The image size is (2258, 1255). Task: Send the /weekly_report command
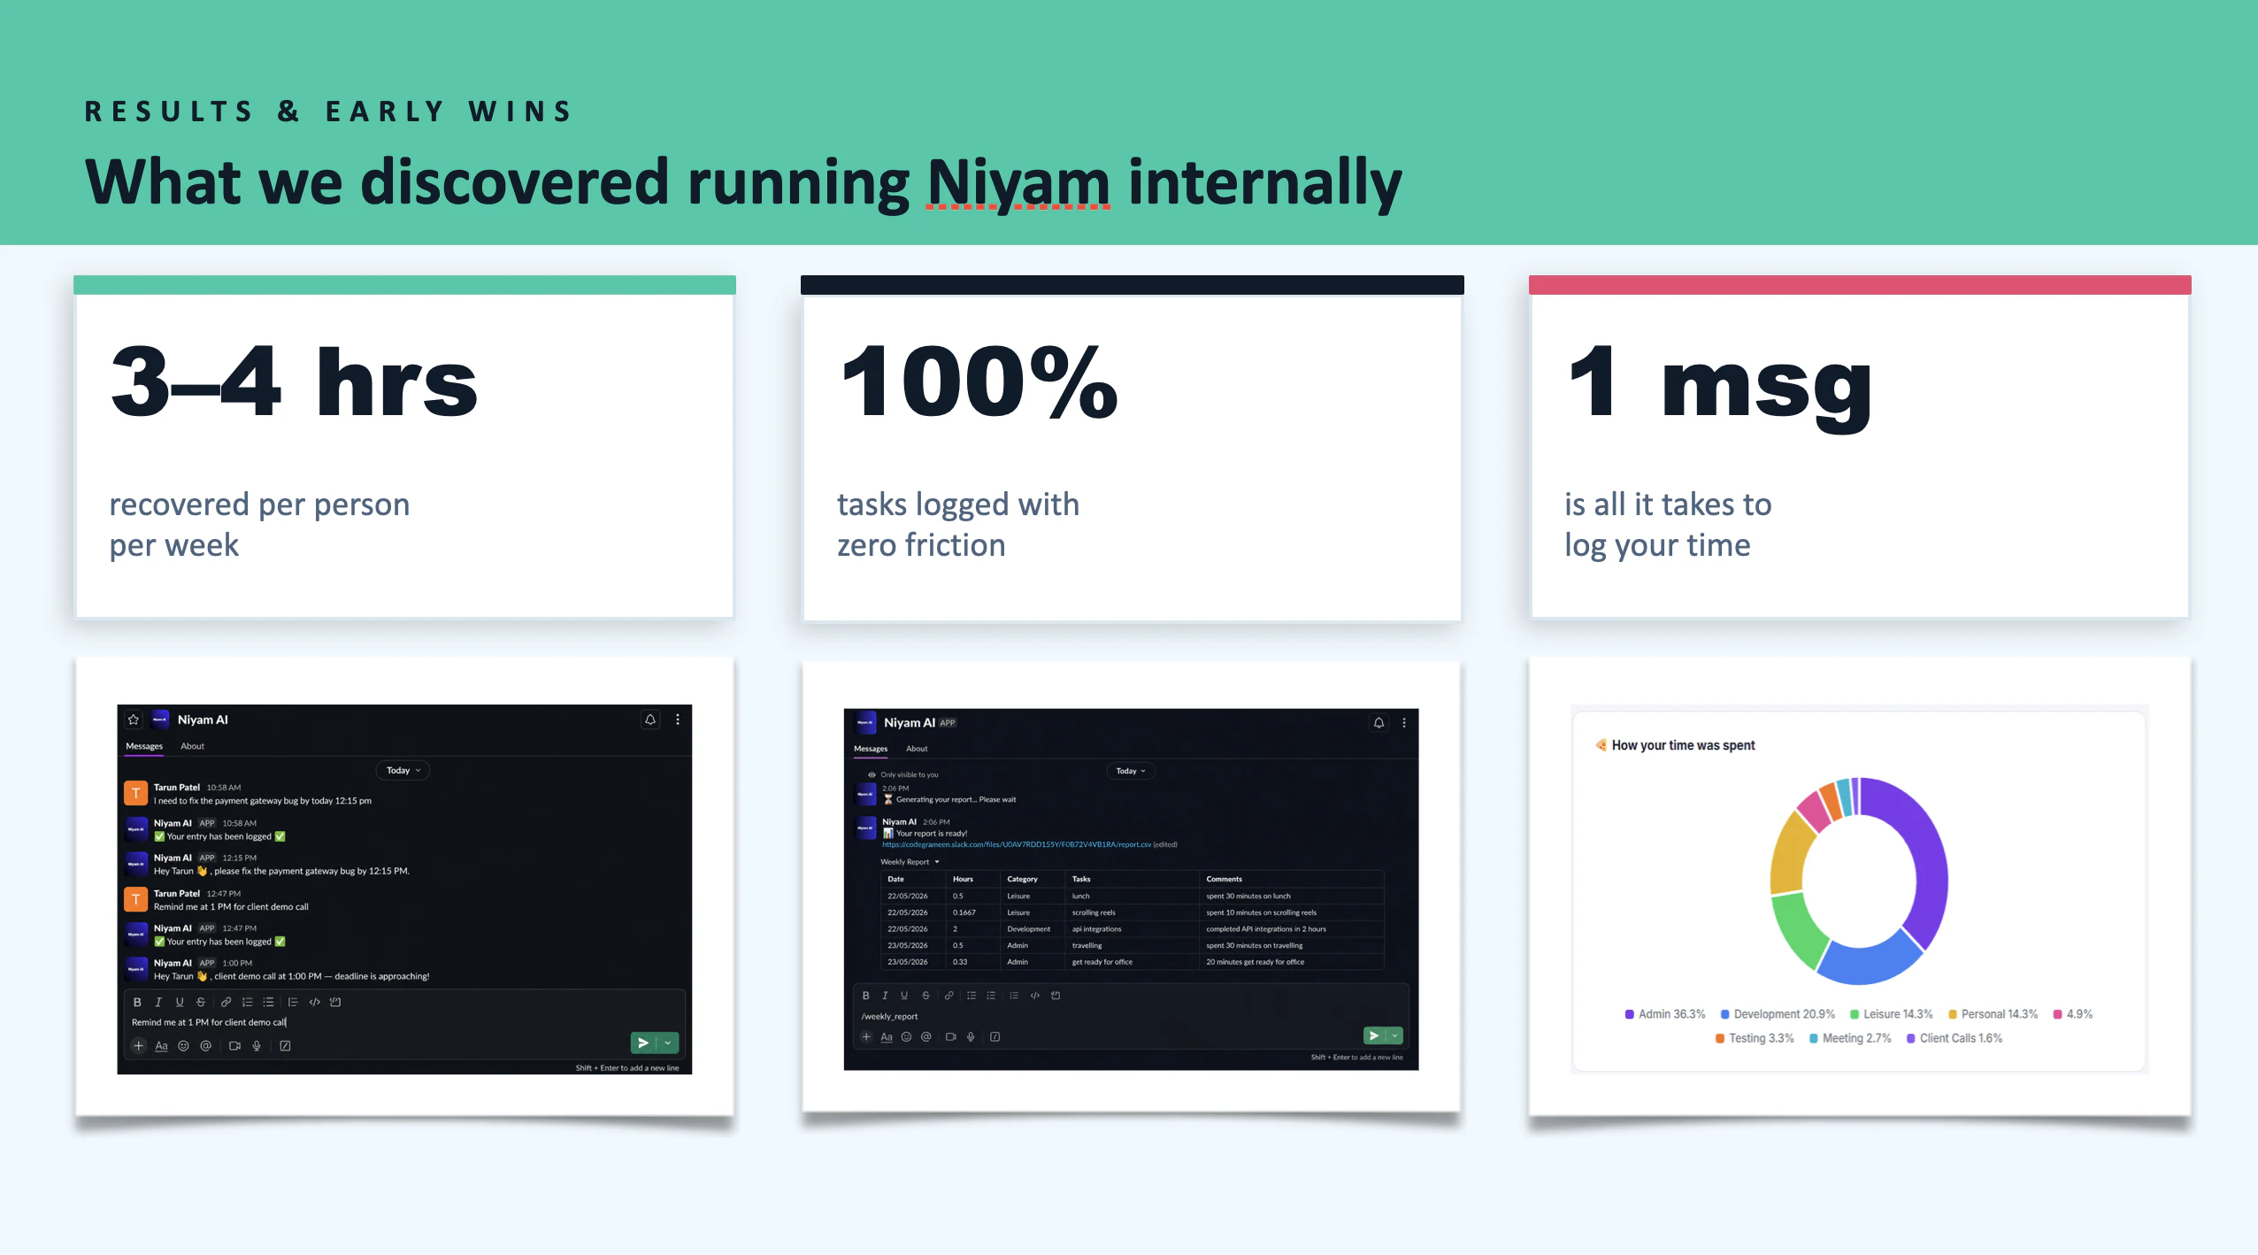click(x=1374, y=1035)
